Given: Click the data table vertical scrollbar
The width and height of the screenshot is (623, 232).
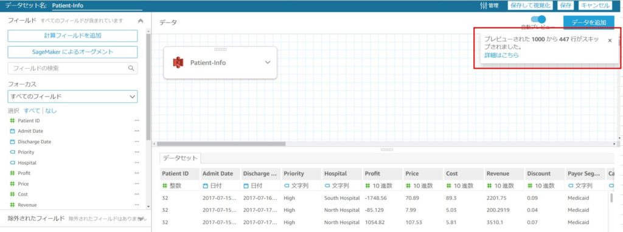Looking at the screenshot, I should point(611,198).
